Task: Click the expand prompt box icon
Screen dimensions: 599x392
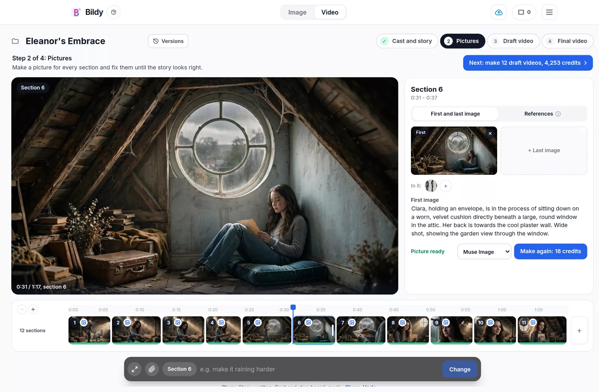Action: tap(135, 369)
